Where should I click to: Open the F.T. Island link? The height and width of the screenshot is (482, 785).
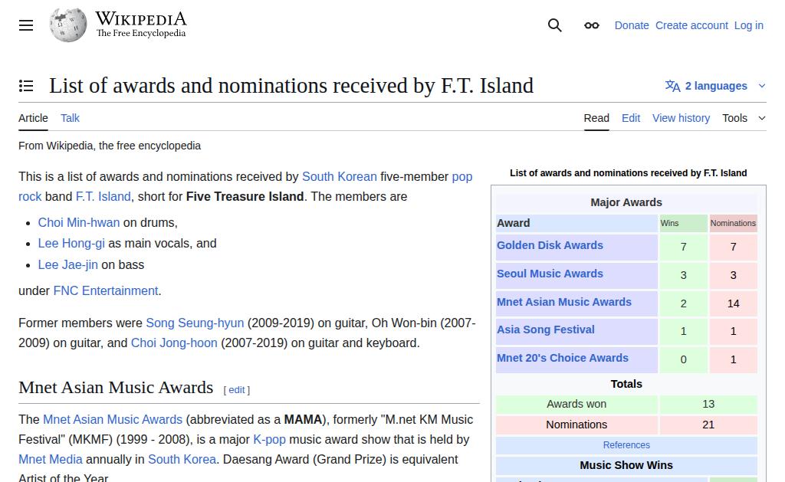click(103, 197)
